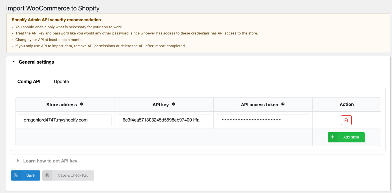The image size is (392, 193).
Task: Click the store address input field
Action: 65,120
